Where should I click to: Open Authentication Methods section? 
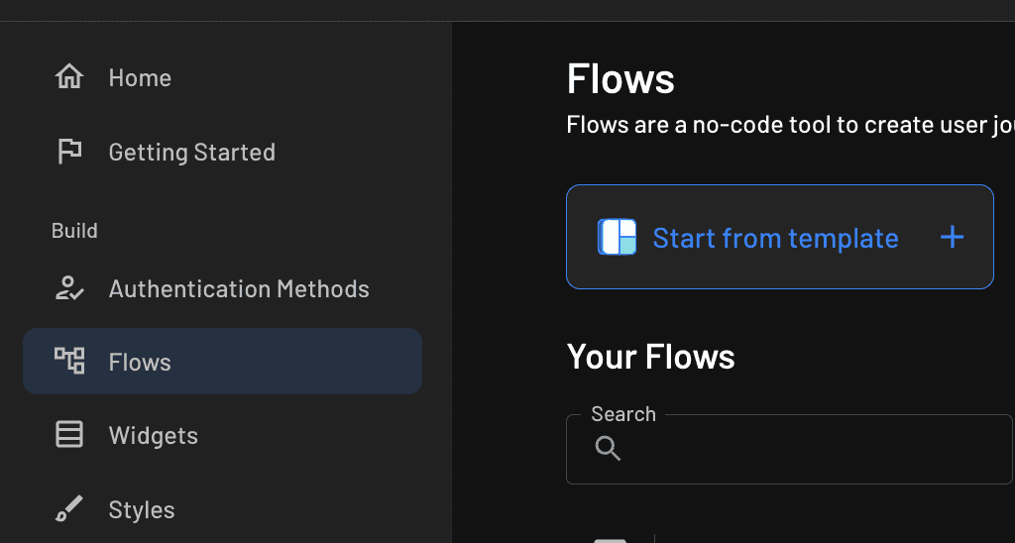tap(238, 289)
